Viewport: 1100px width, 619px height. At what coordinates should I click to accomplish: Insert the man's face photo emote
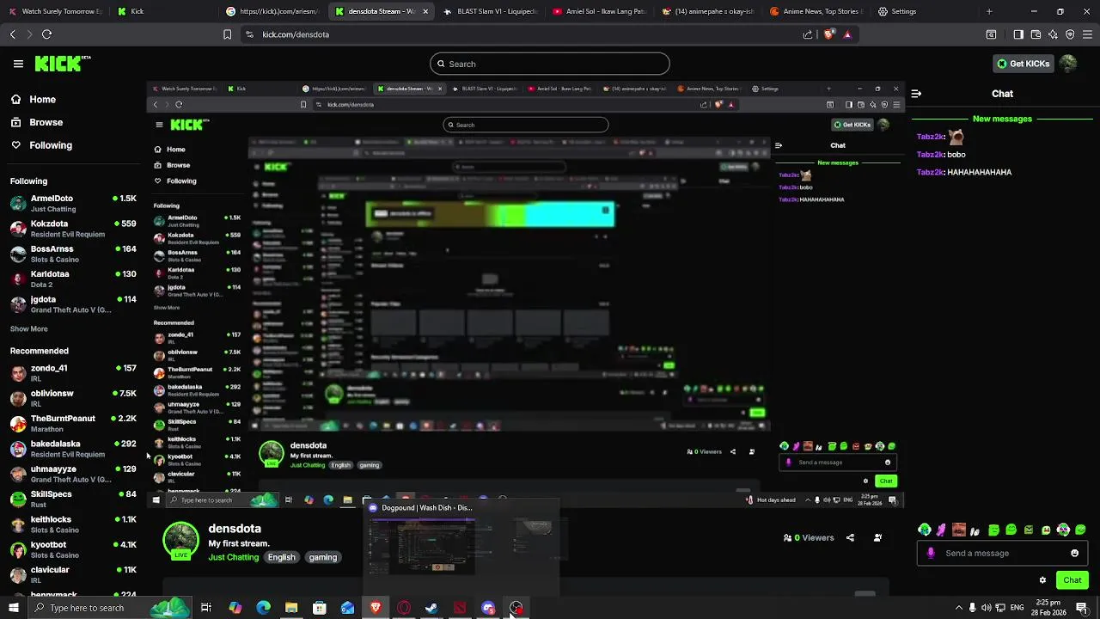(959, 530)
